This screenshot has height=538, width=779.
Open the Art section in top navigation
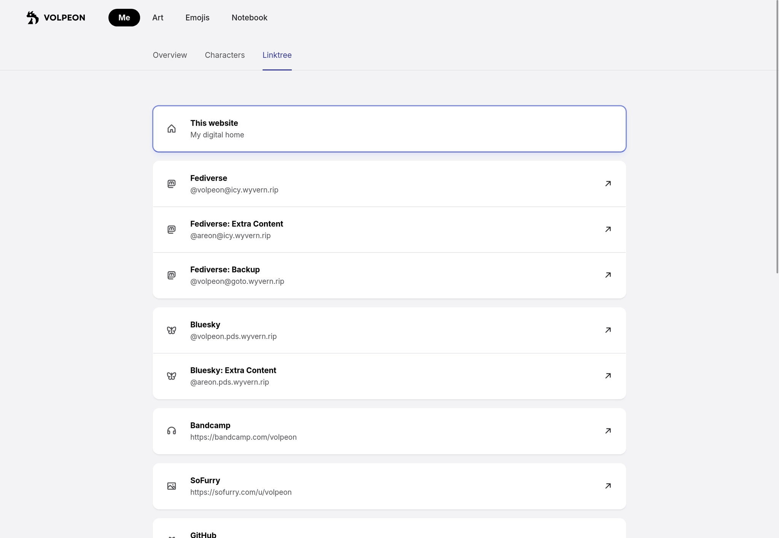[157, 18]
